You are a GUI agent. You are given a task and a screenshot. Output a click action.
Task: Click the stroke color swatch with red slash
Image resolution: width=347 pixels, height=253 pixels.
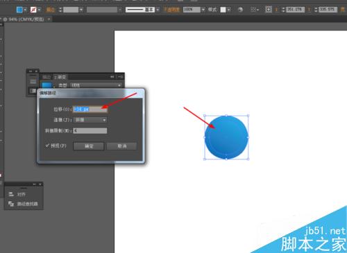tap(33, 10)
